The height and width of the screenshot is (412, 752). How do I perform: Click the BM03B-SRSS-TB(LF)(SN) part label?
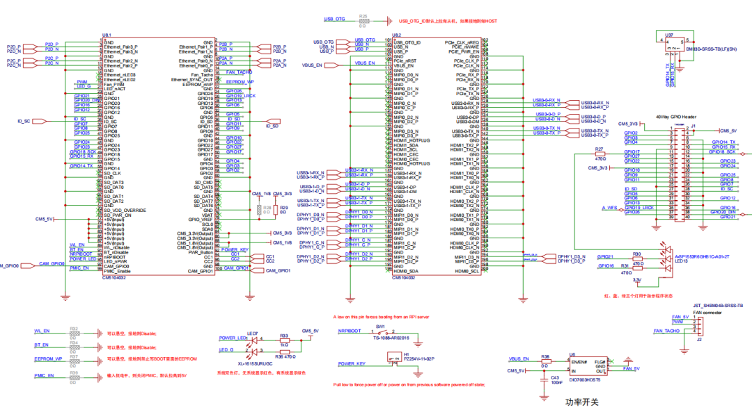[712, 49]
